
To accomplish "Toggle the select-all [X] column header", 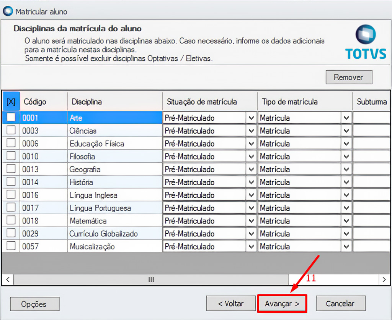I will [x=11, y=102].
